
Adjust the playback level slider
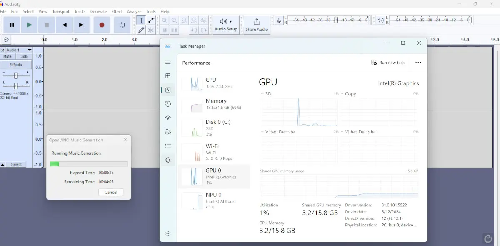click(470, 20)
